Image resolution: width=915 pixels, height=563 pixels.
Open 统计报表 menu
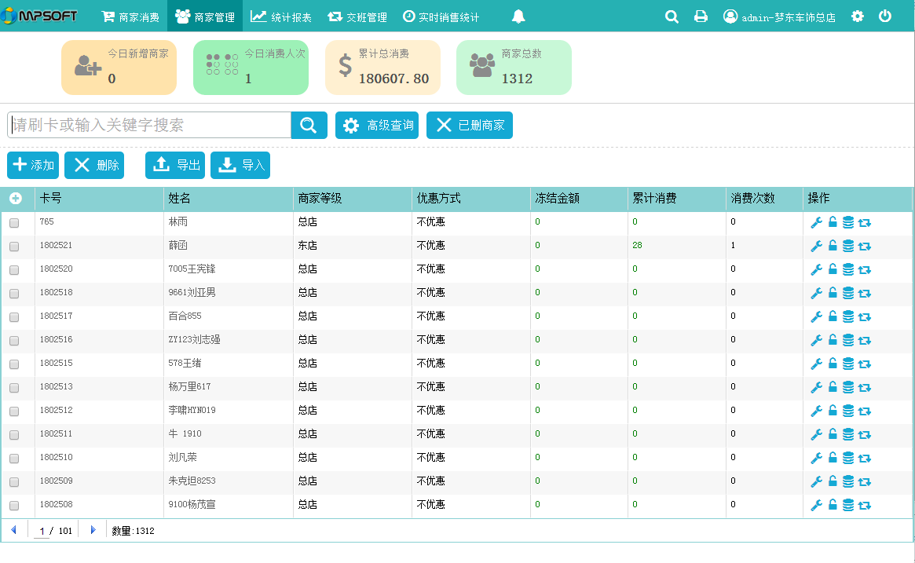[x=281, y=16]
